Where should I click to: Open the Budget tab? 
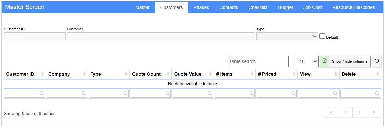285,7
